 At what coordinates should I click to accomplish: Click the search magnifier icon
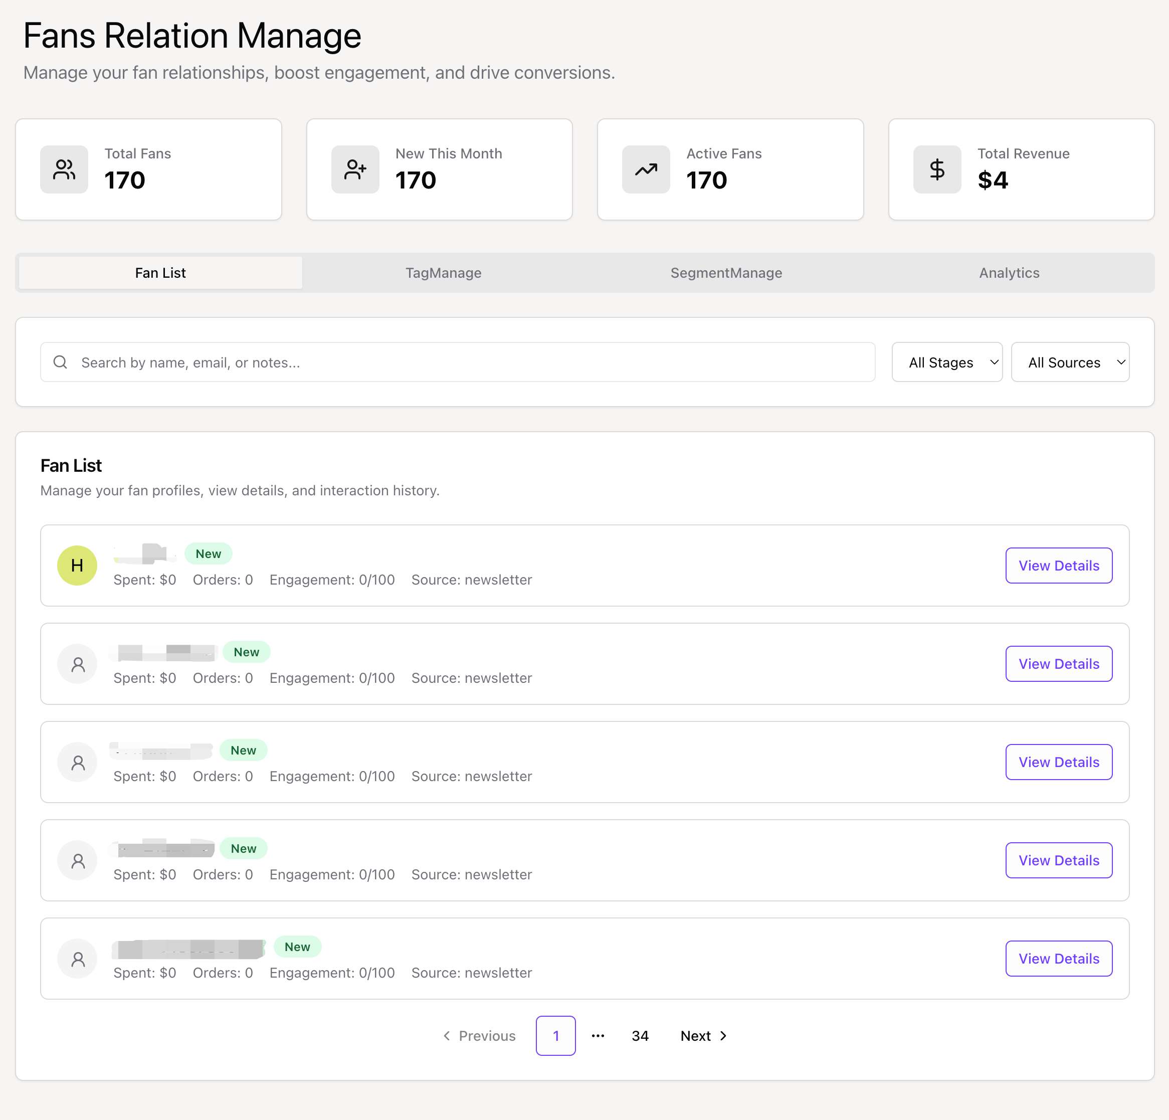(x=60, y=362)
